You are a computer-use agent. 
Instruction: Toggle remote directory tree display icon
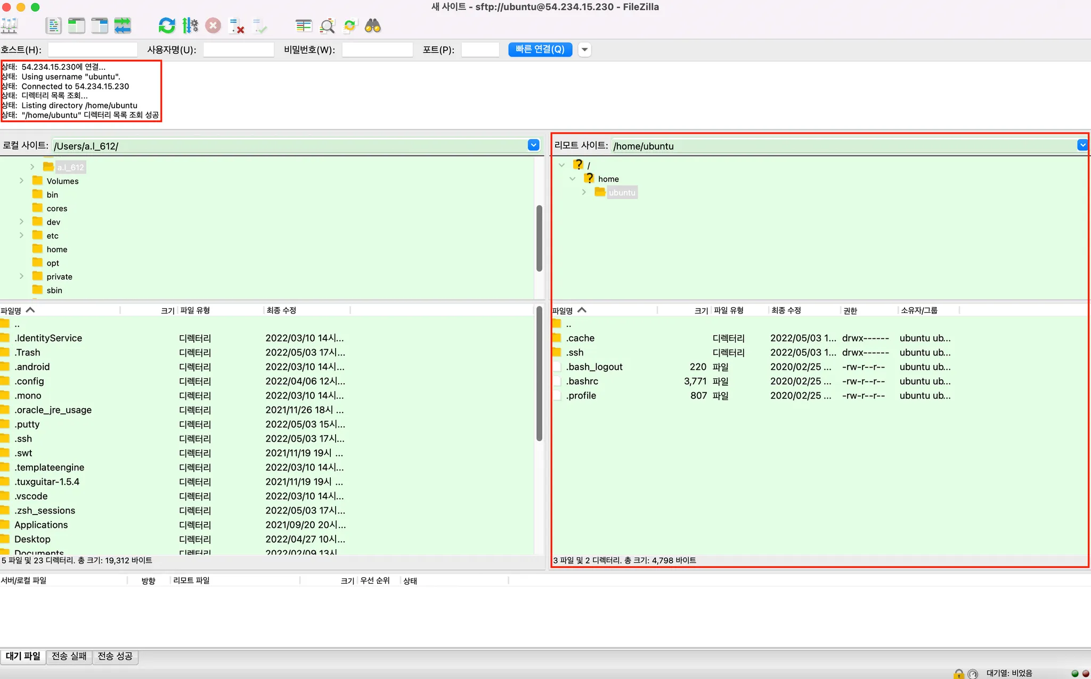pos(99,26)
